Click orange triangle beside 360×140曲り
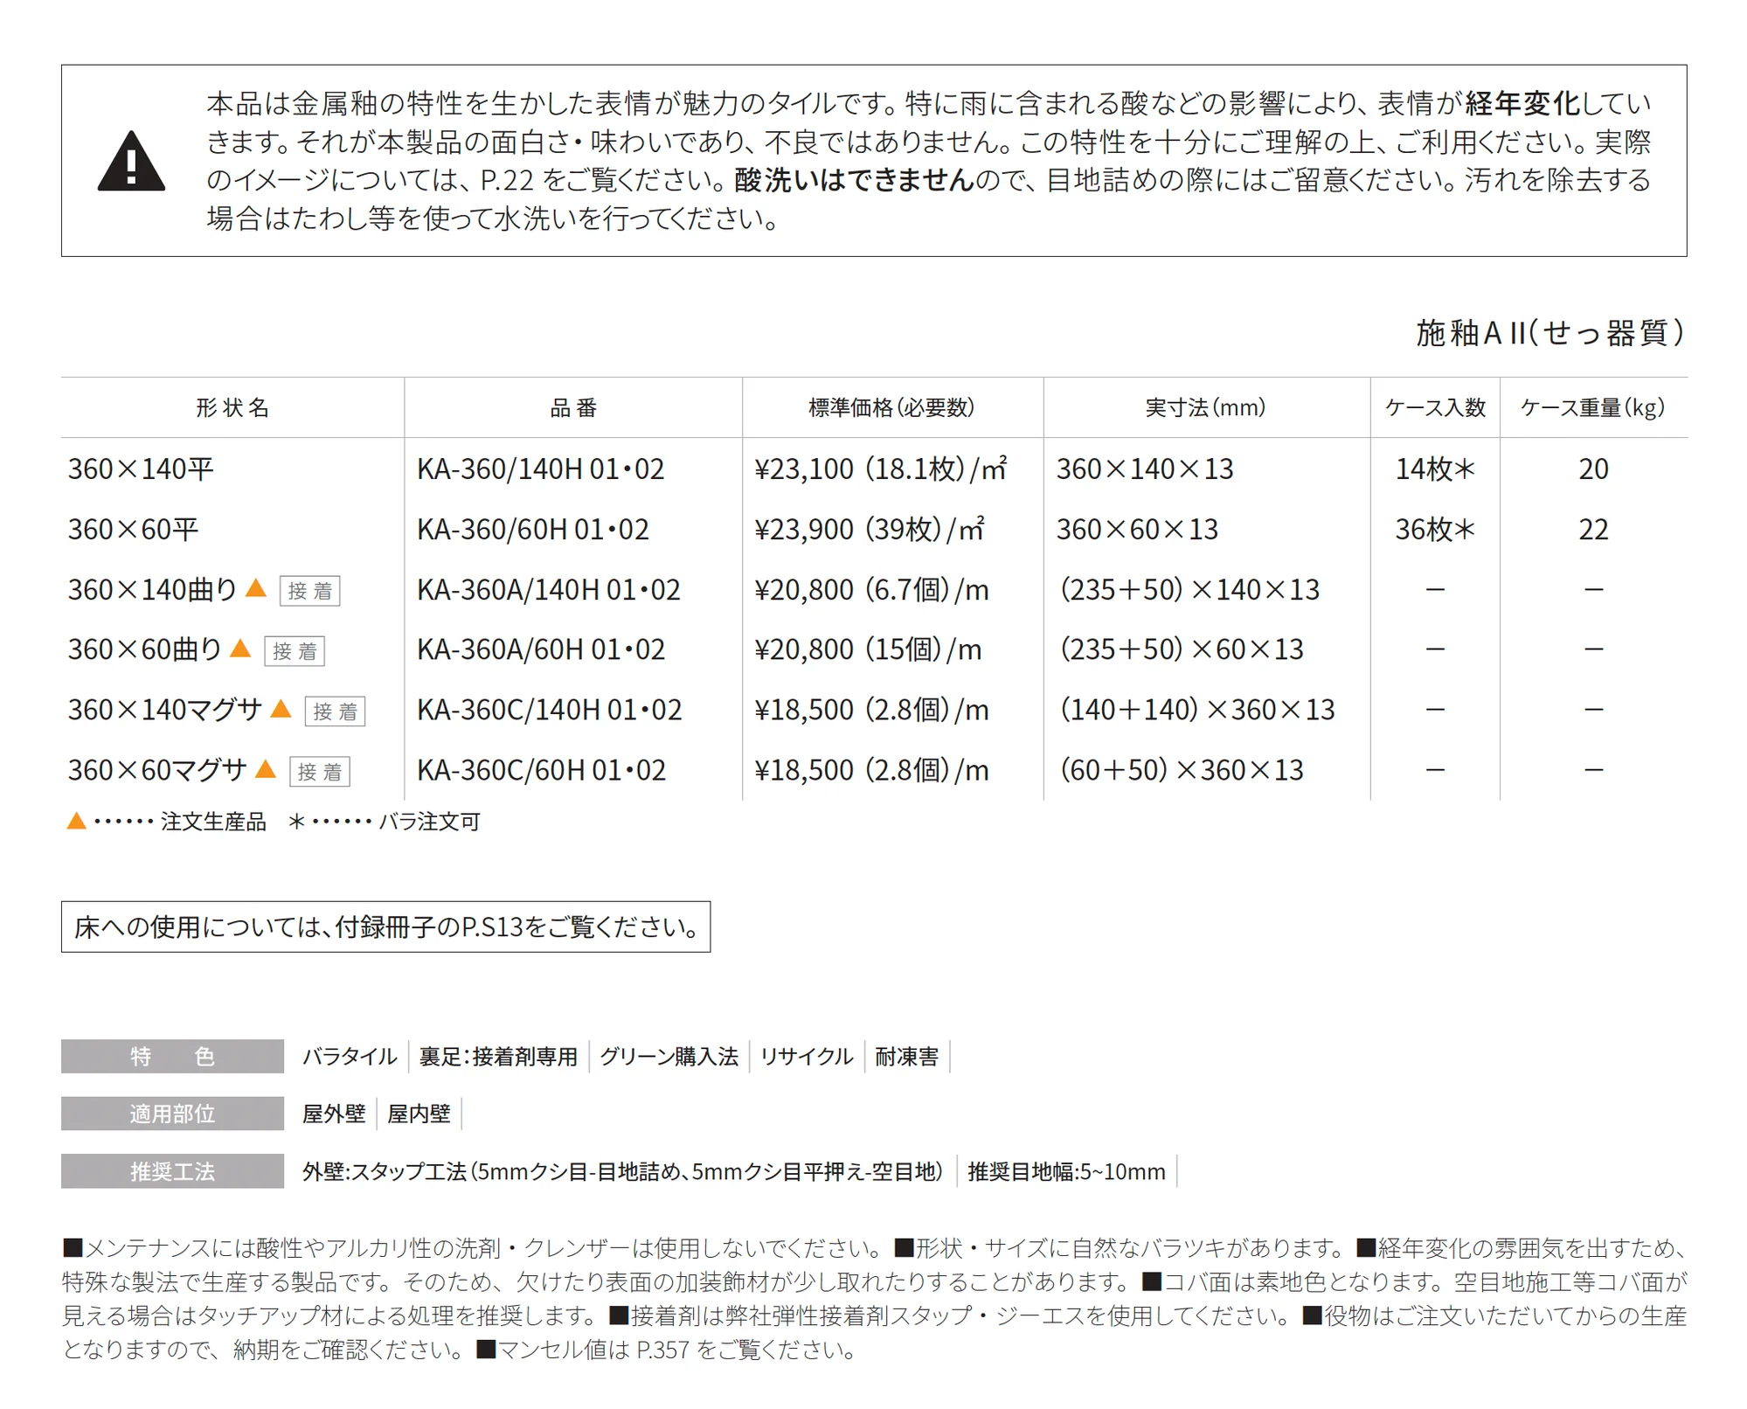The width and height of the screenshot is (1747, 1409). click(256, 588)
